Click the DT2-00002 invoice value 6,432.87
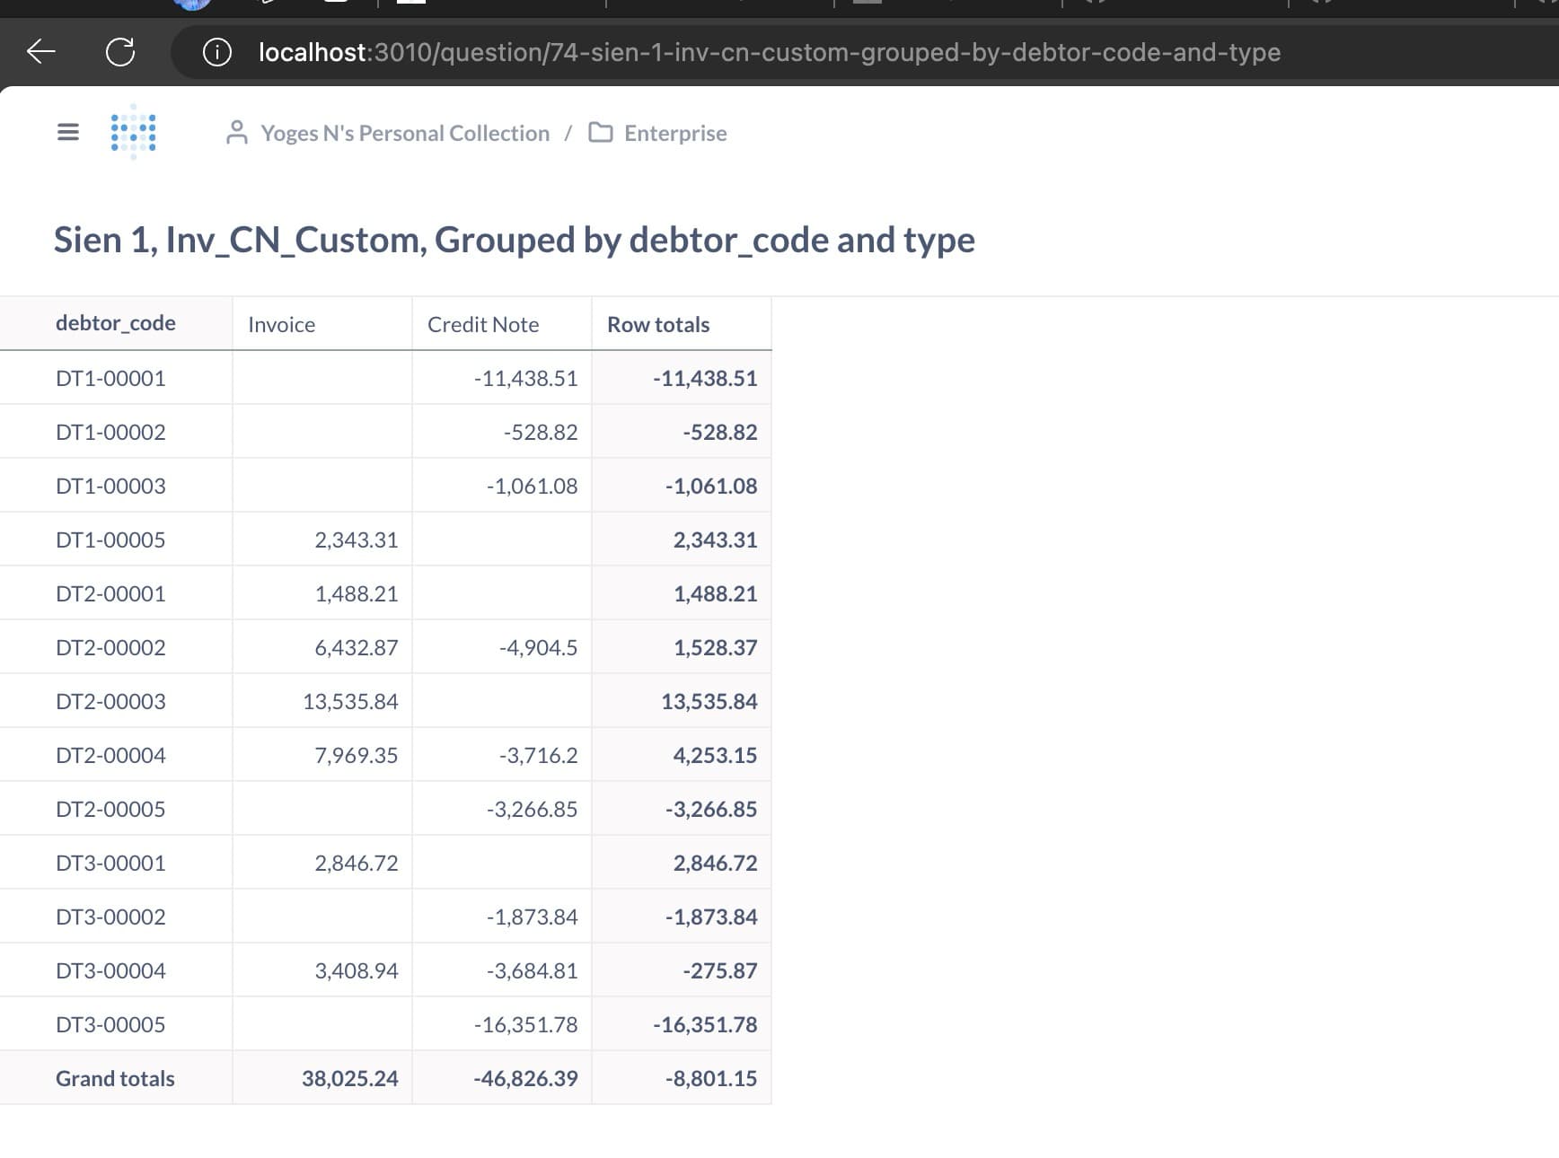This screenshot has width=1559, height=1158. (x=356, y=647)
